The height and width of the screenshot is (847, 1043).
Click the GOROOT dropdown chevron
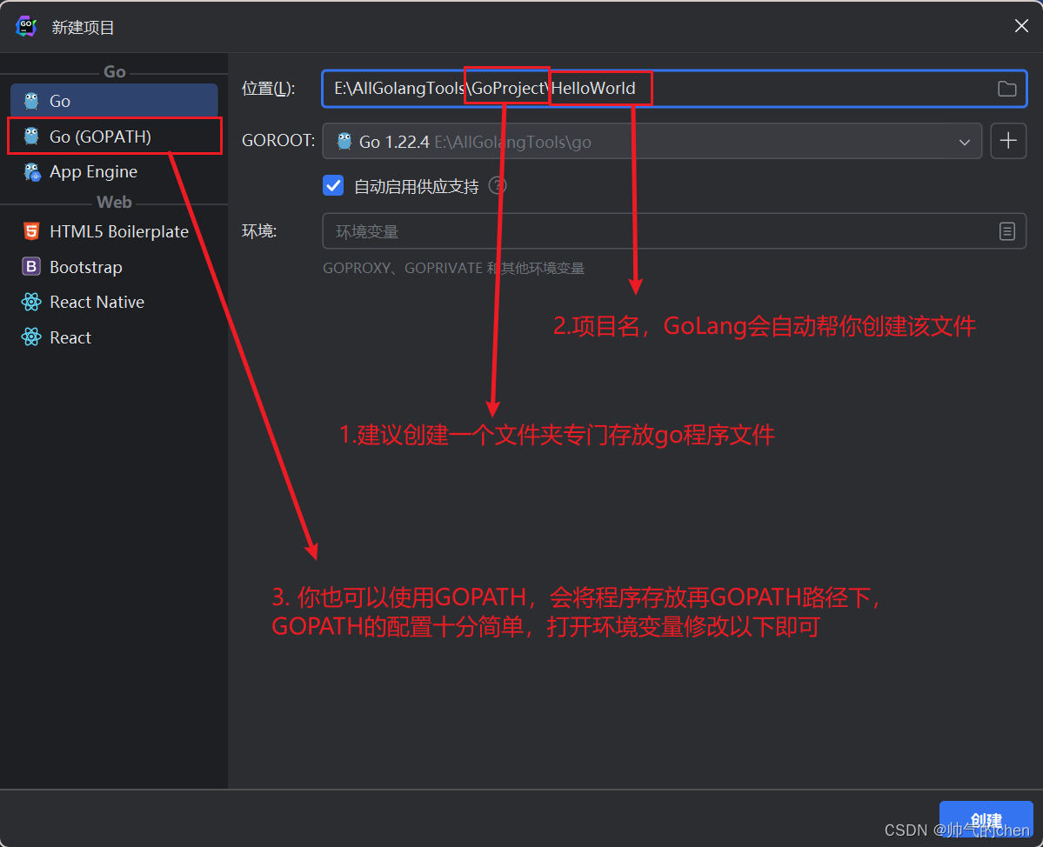pyautogui.click(x=965, y=143)
